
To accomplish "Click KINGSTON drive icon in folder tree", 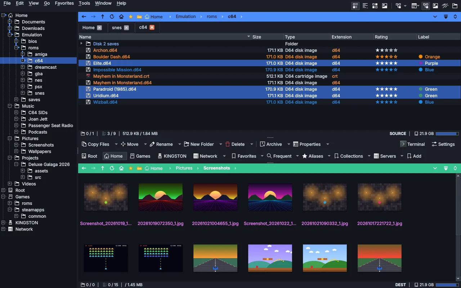I will 10,223.
